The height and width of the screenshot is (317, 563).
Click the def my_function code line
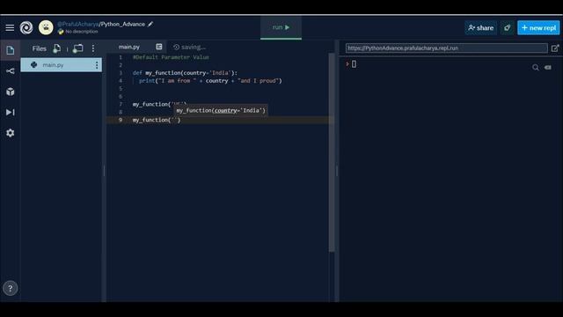185,73
